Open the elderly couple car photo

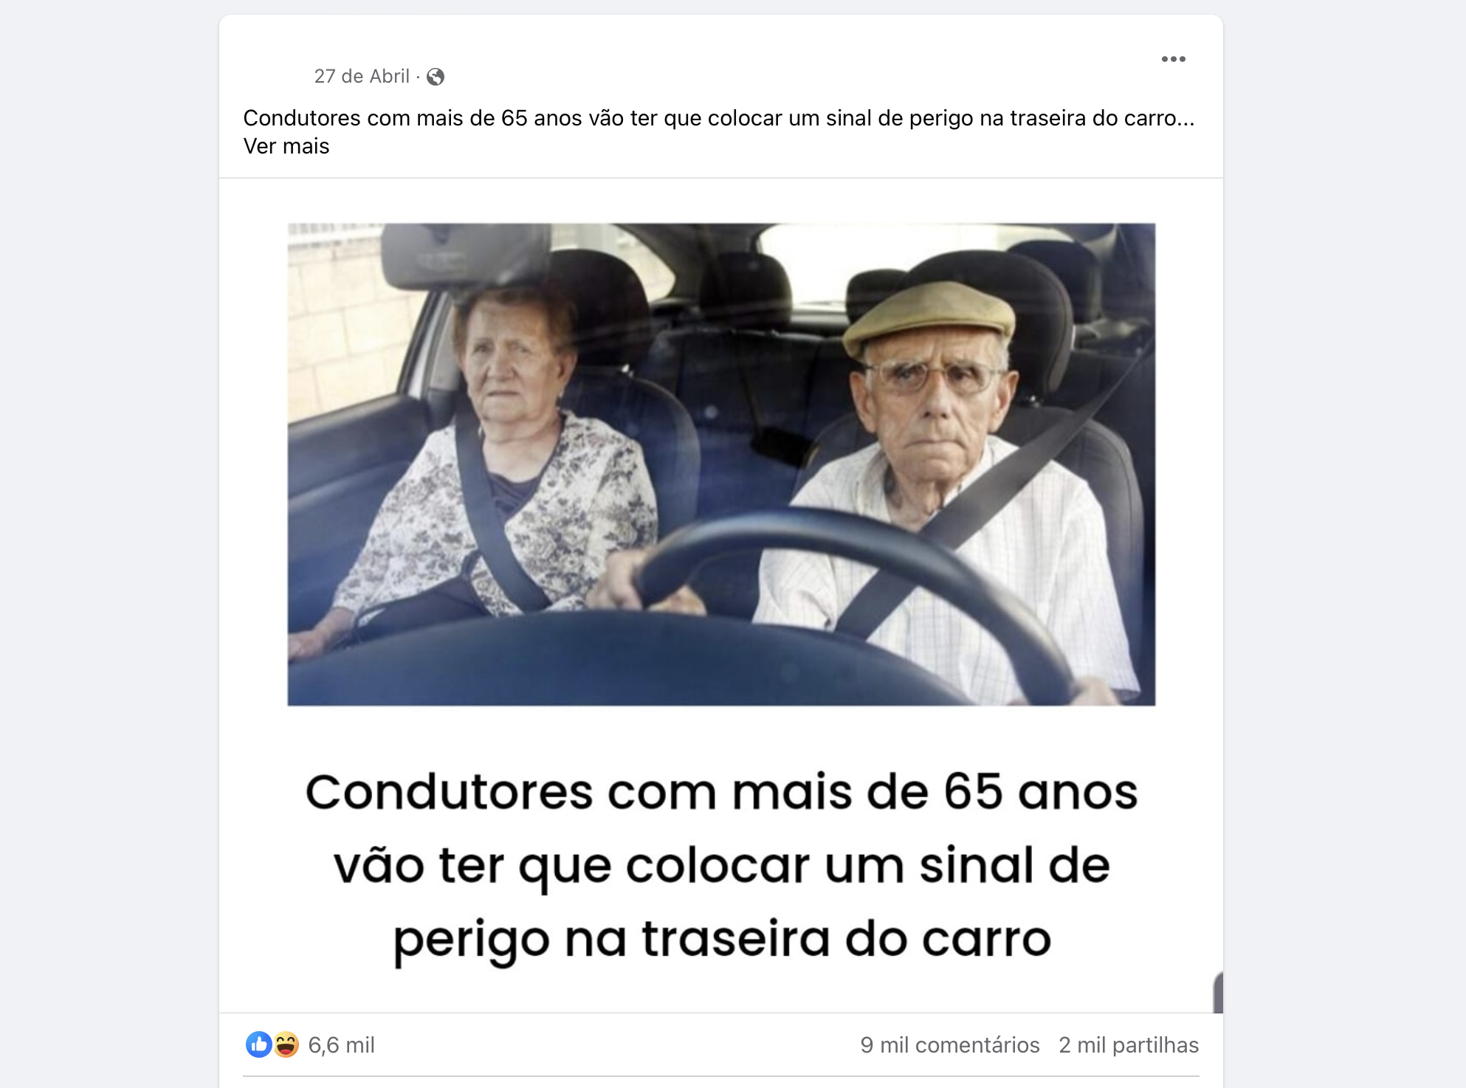point(721,464)
